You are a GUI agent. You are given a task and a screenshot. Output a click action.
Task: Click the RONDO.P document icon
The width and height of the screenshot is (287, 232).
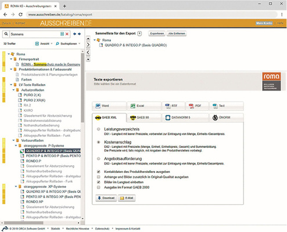pyautogui.click(x=22, y=161)
